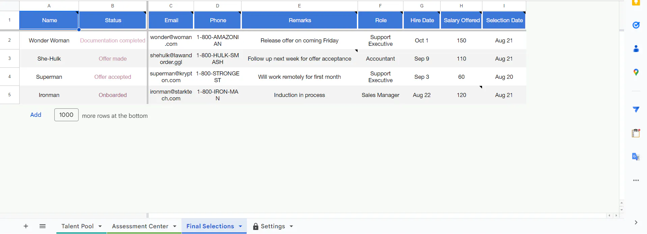Viewport: 647px width, 234px height.
Task: Select the Ironman name cell
Action: pos(49,95)
